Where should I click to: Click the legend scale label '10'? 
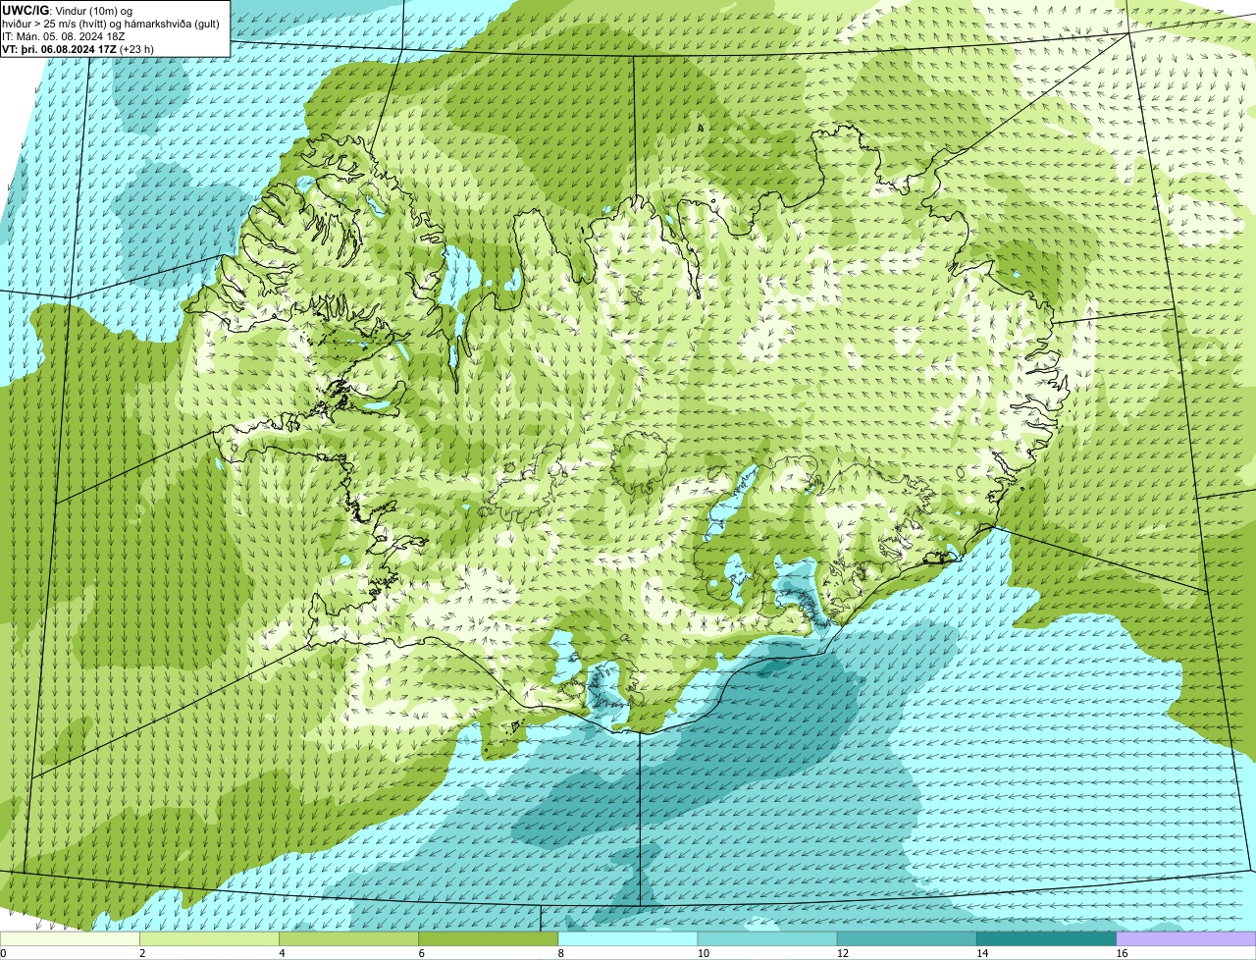[704, 953]
